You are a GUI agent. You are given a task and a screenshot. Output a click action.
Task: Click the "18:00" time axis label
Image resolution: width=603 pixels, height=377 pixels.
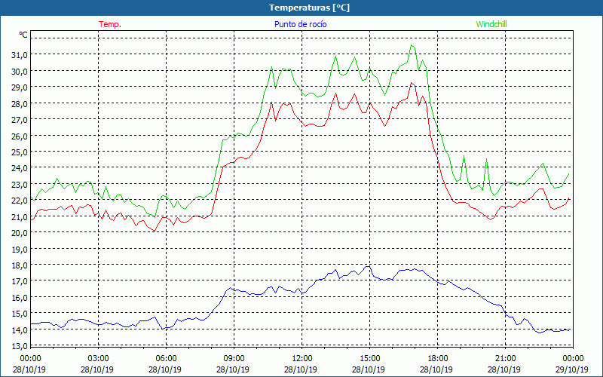[x=438, y=359]
